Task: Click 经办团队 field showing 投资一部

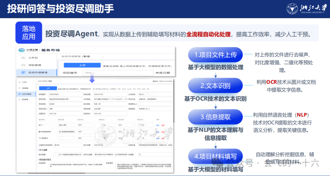Action: click(110, 104)
